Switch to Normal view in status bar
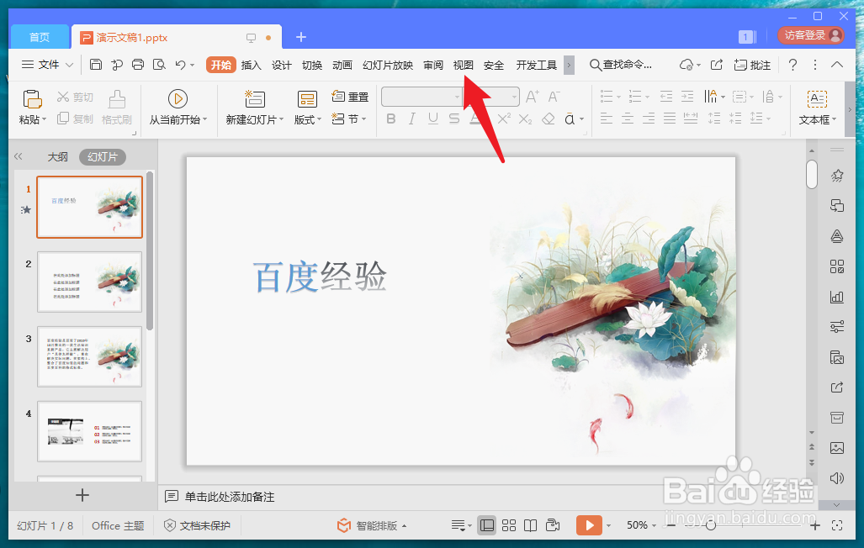Screen dimensions: 864x548 point(487,525)
